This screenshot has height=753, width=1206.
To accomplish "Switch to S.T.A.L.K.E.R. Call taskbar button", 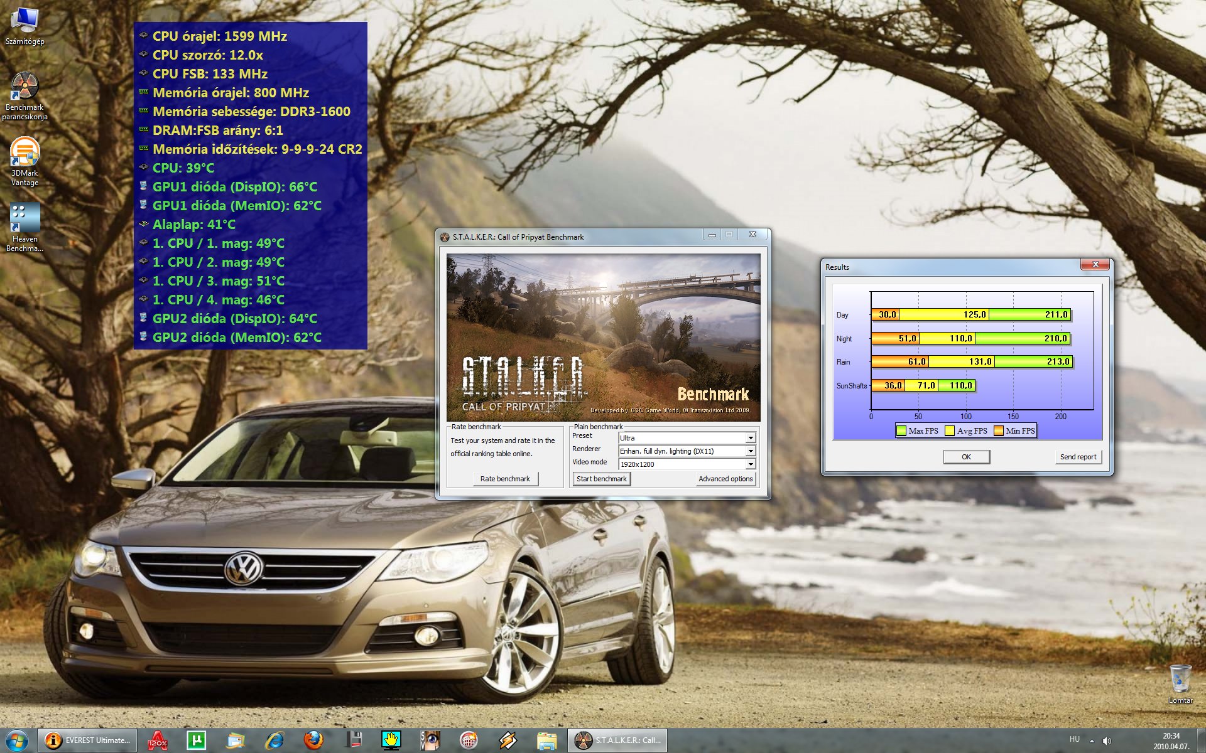I will coord(618,740).
